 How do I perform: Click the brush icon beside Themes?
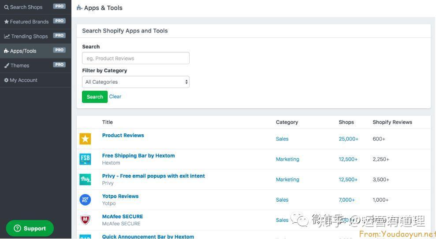(7, 66)
